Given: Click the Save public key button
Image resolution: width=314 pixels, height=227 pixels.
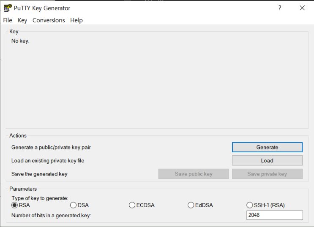Looking at the screenshot, I should [194, 174].
